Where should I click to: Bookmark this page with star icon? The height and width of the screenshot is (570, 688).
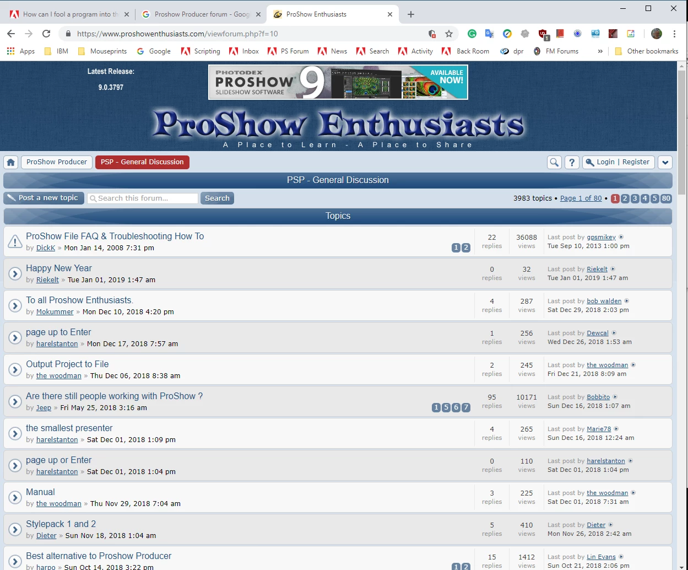pyautogui.click(x=449, y=34)
